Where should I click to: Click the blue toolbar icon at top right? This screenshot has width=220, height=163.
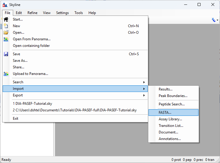(x=214, y=20)
